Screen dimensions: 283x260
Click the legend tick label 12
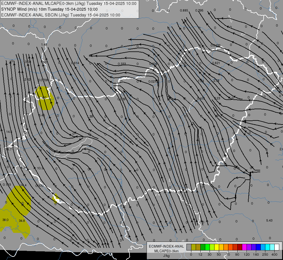pos(200,255)
